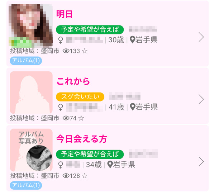Open 今日会える方 post via chevron arrow
The width and height of the screenshot is (215, 194).
pos(201,162)
